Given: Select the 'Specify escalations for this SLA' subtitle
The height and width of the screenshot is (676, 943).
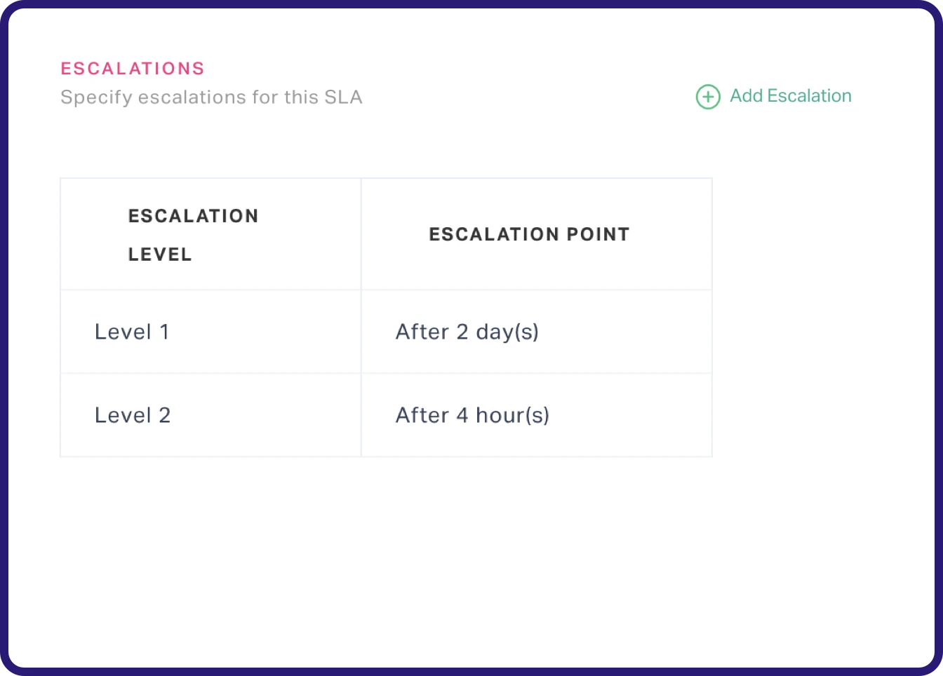Looking at the screenshot, I should point(211,97).
